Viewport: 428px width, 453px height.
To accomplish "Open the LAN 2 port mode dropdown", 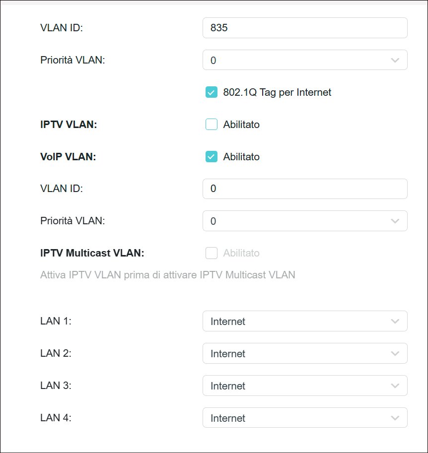I will (x=305, y=353).
